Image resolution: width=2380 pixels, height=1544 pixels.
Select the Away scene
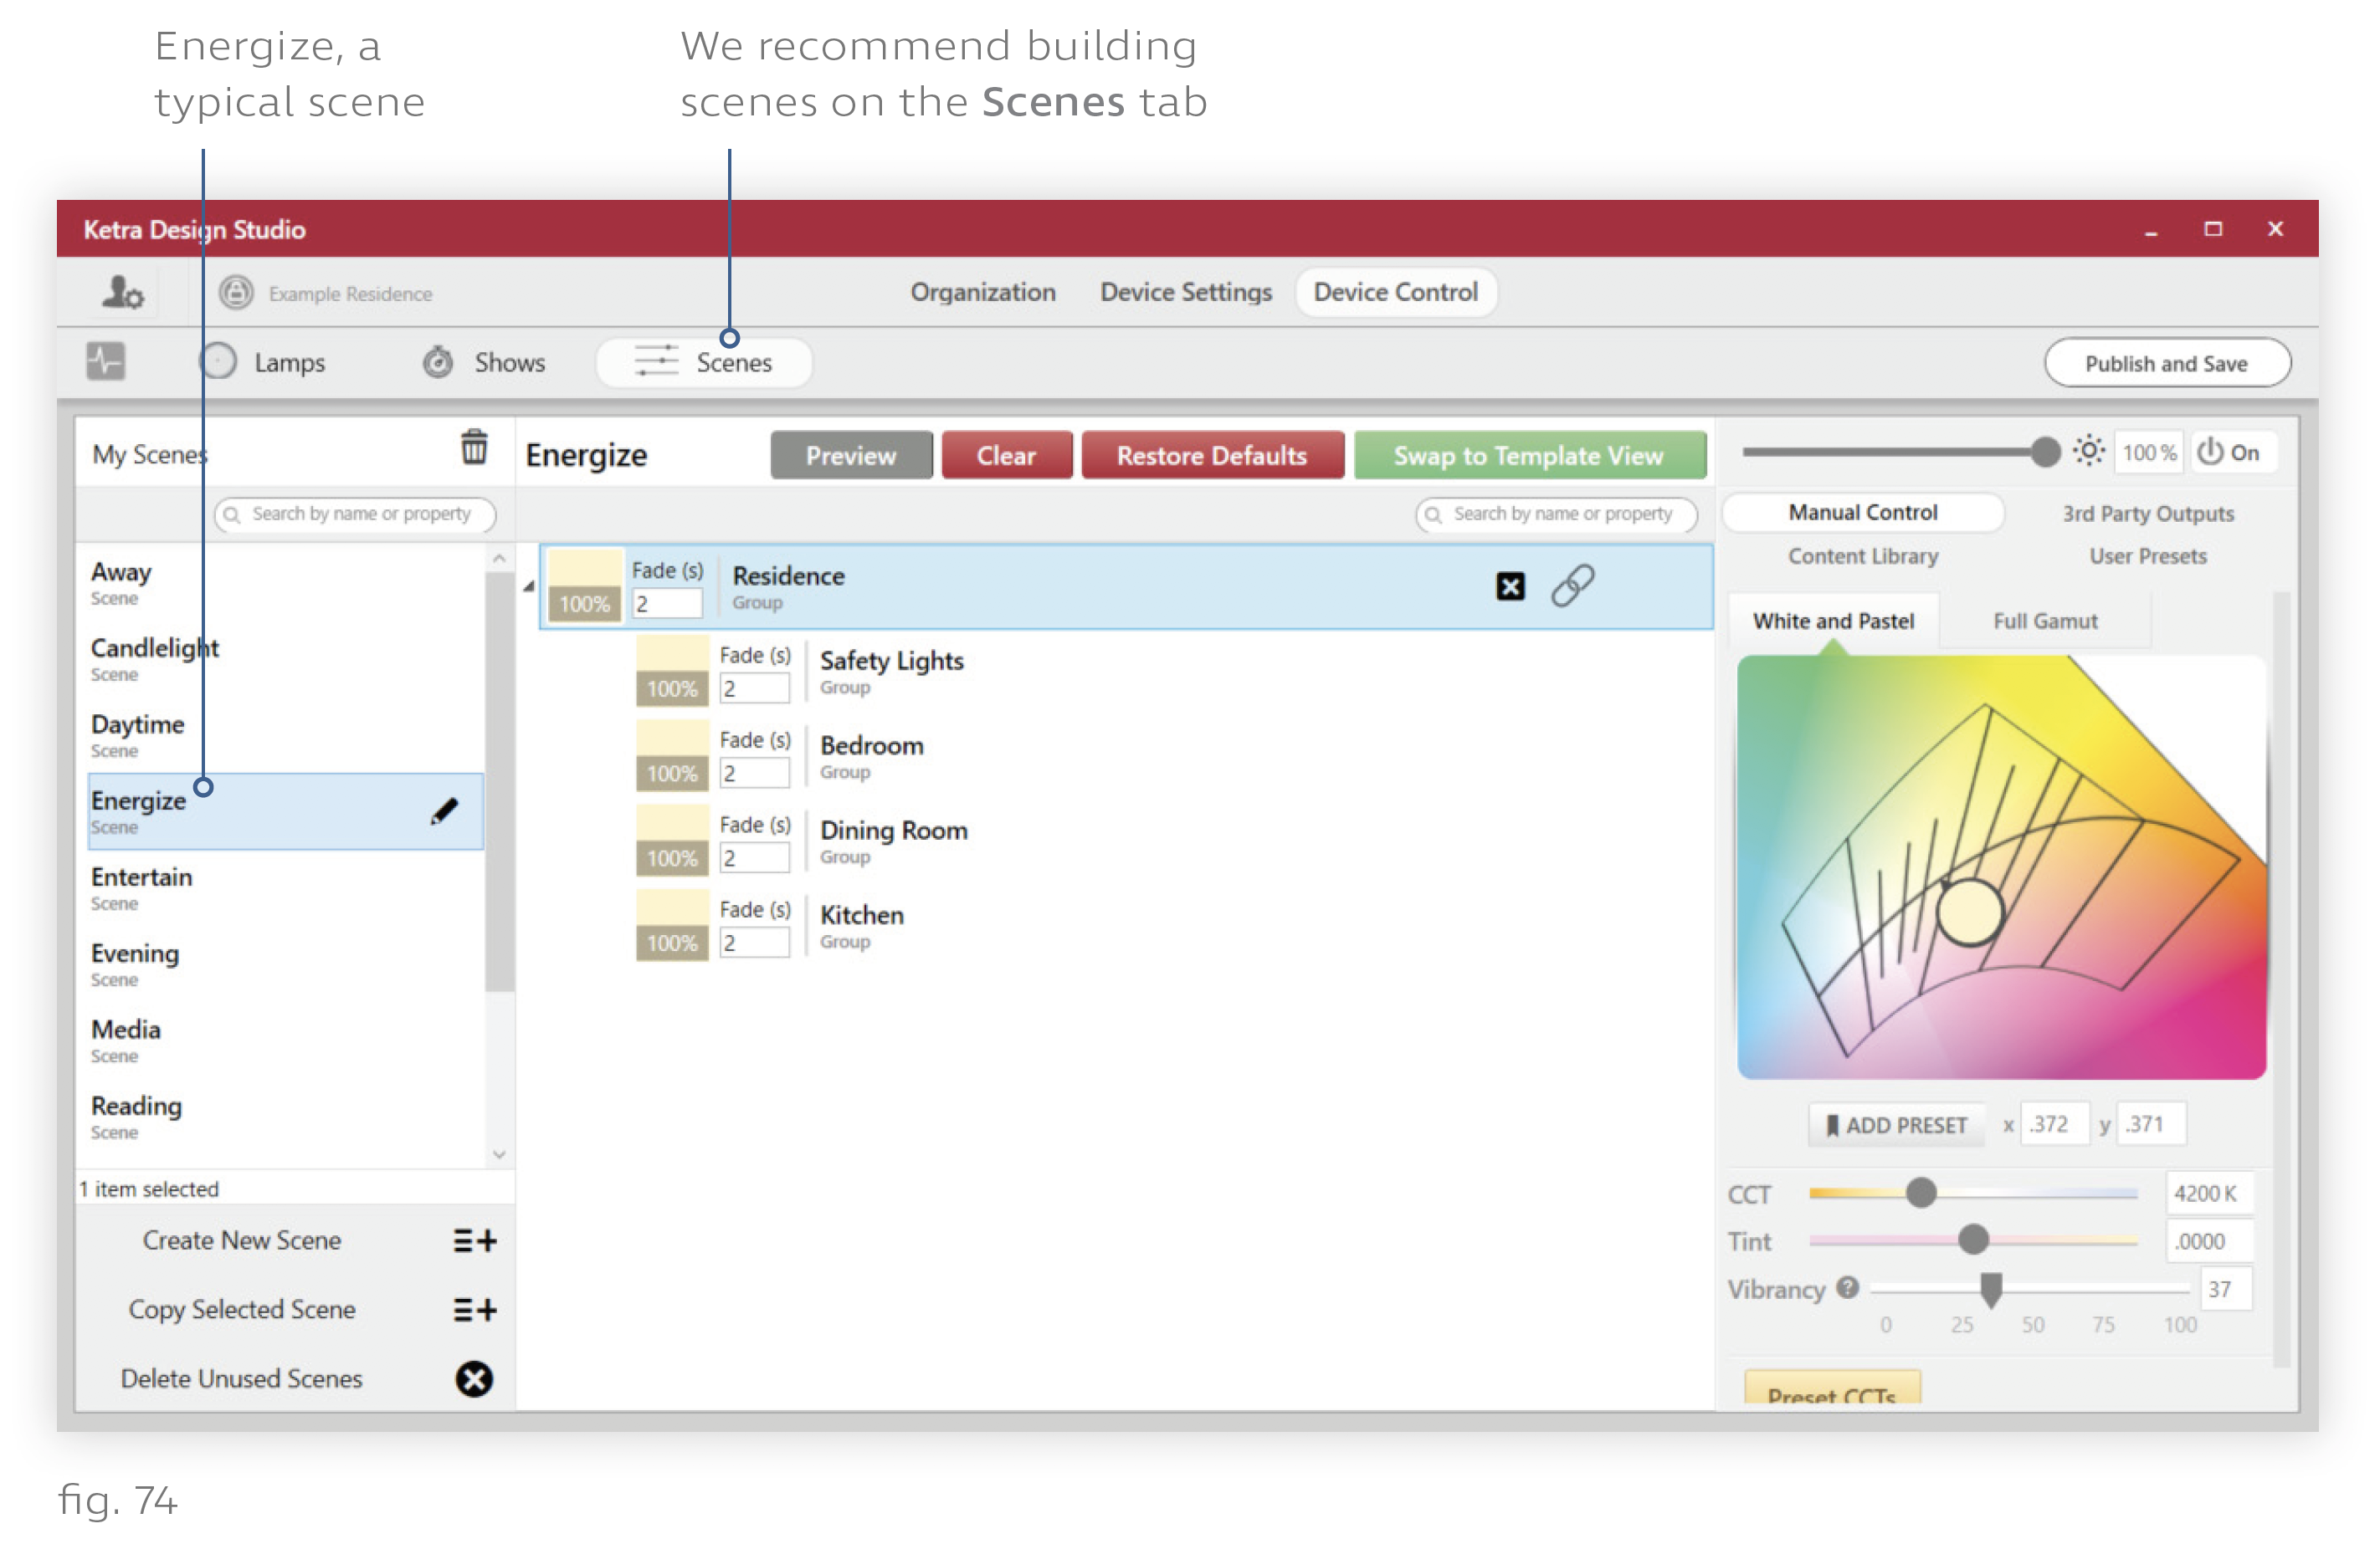tap(285, 584)
